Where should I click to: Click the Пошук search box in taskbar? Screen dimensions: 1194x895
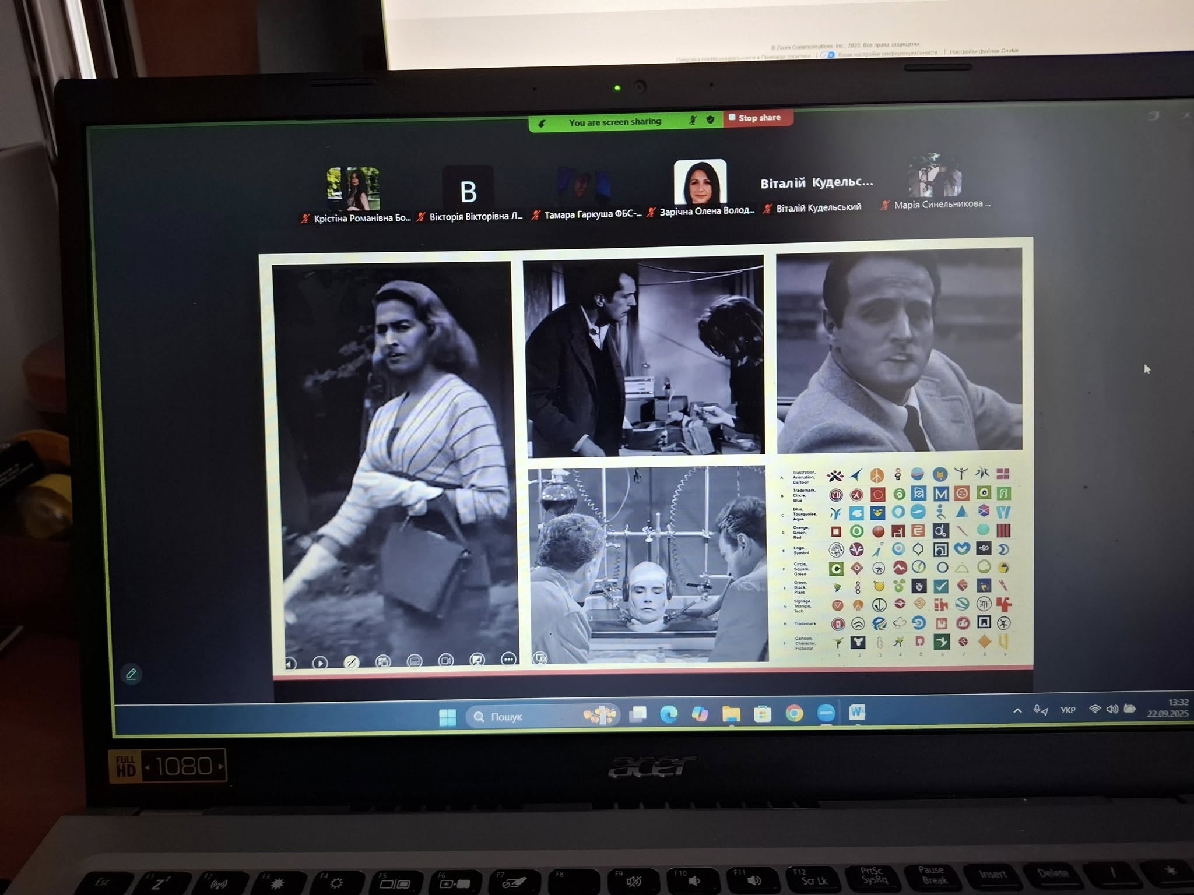[542, 716]
